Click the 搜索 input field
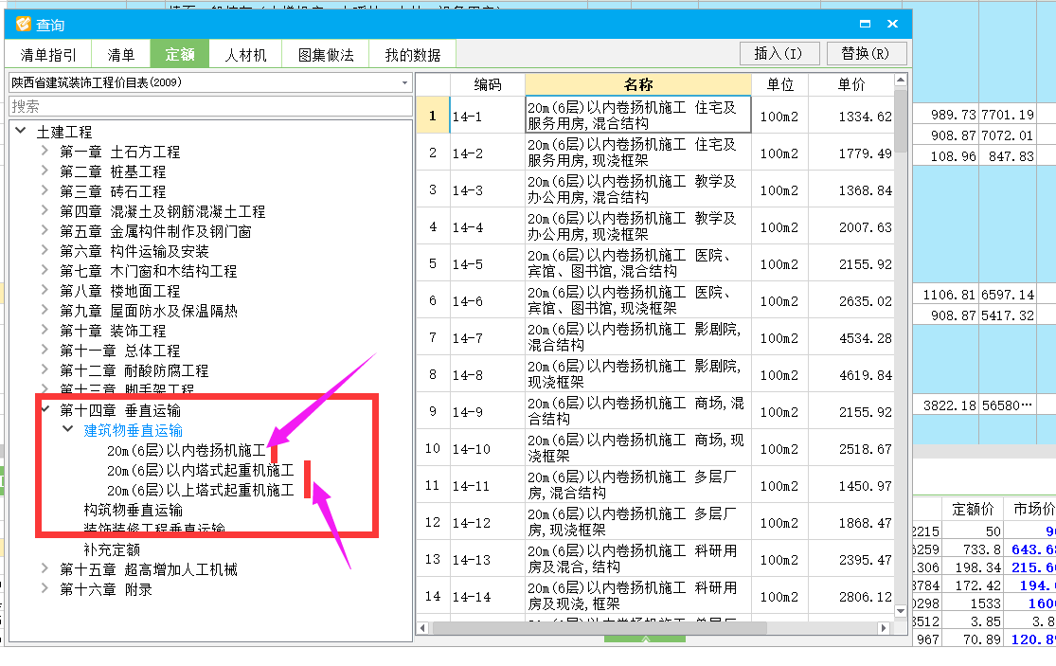 (x=210, y=106)
